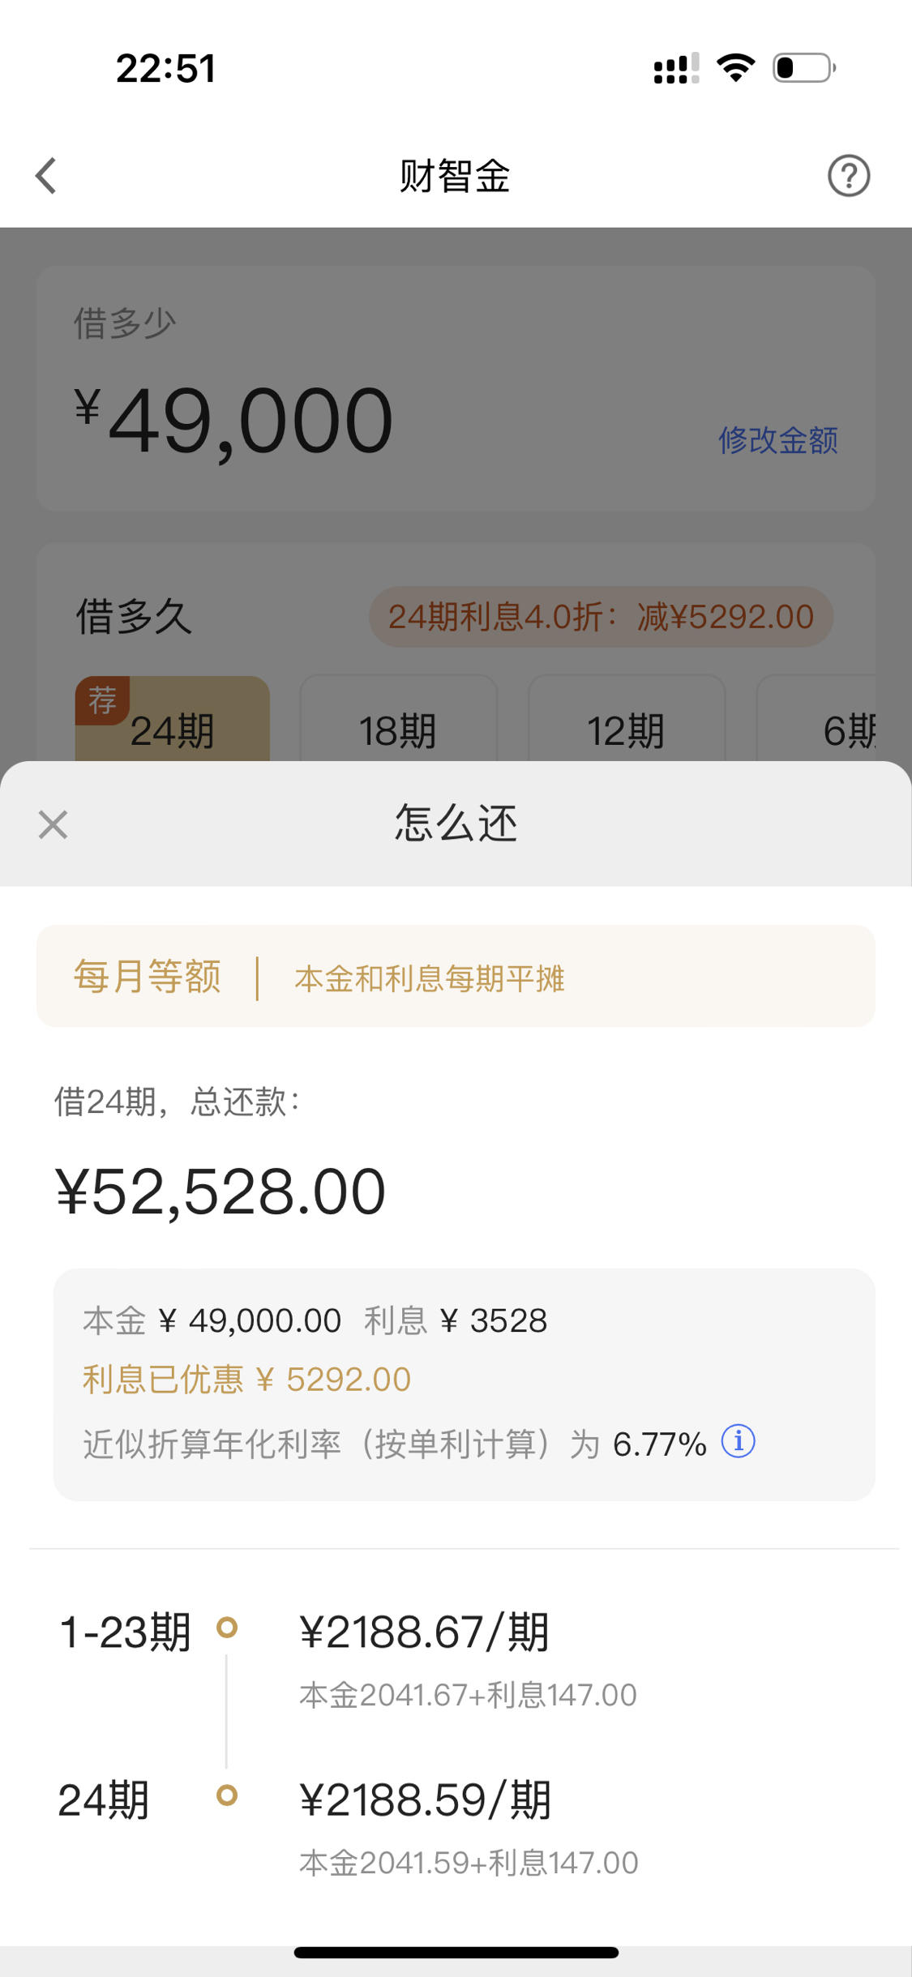Image resolution: width=912 pixels, height=1977 pixels.
Task: Tap the 24期 timeline circle marker
Action: click(x=227, y=1795)
